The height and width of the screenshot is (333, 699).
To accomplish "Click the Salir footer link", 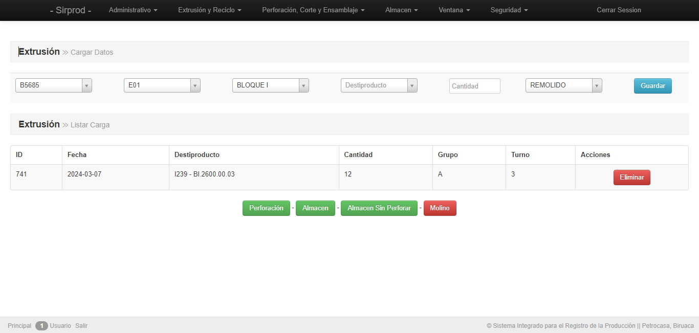I will point(81,326).
